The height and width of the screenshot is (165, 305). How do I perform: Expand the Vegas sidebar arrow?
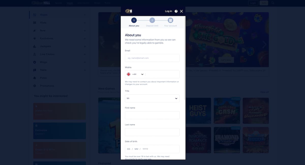click(x=85, y=15)
